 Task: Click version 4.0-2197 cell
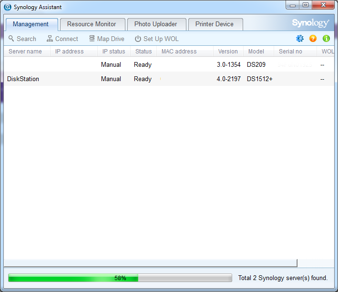click(x=228, y=79)
